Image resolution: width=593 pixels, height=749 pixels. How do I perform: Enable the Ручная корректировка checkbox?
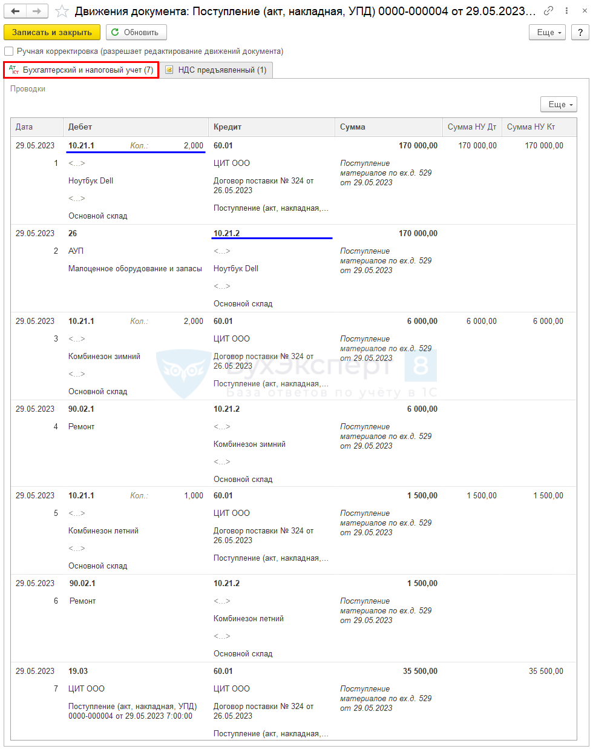(9, 51)
